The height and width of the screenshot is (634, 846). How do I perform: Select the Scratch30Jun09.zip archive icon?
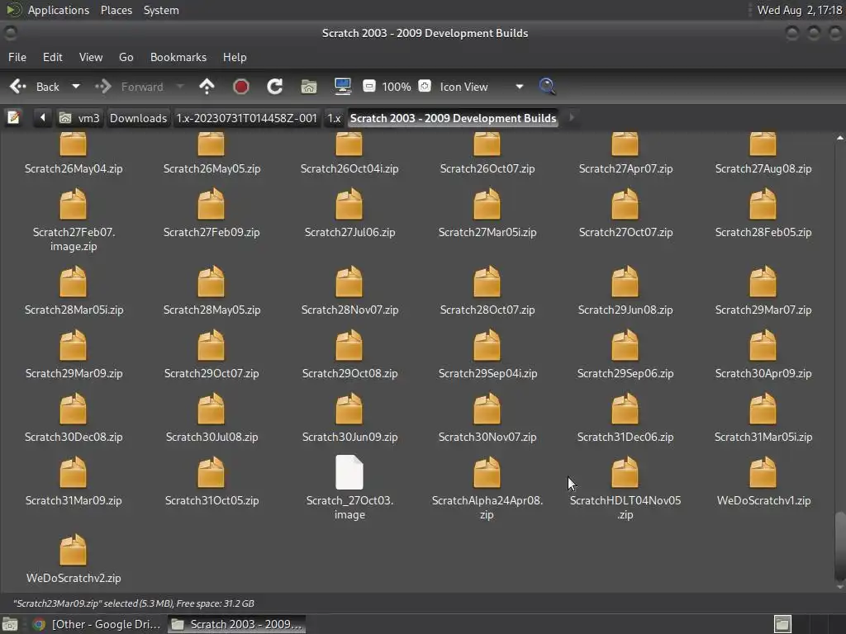pyautogui.click(x=349, y=408)
